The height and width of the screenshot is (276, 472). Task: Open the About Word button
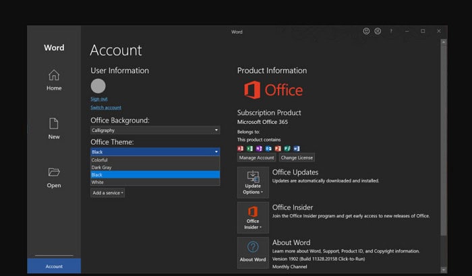coord(253,252)
